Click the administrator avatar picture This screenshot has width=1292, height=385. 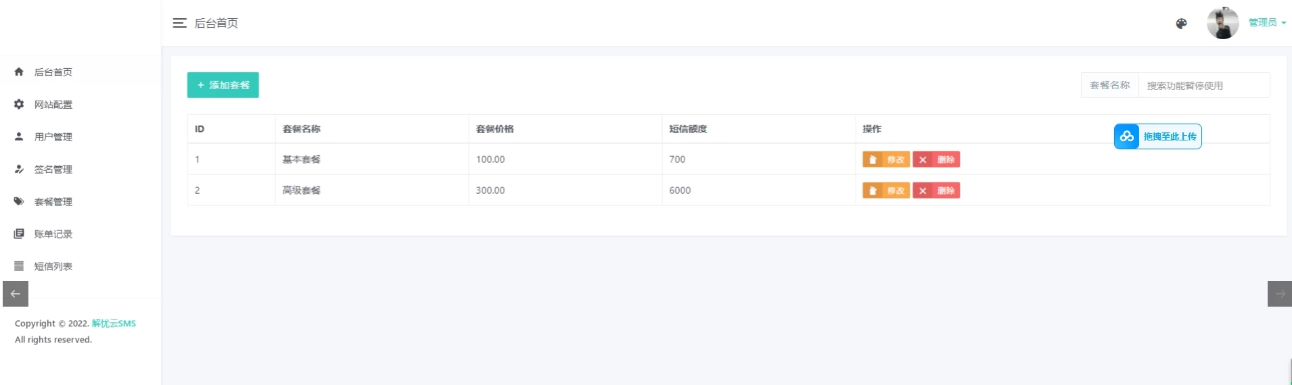coord(1222,24)
